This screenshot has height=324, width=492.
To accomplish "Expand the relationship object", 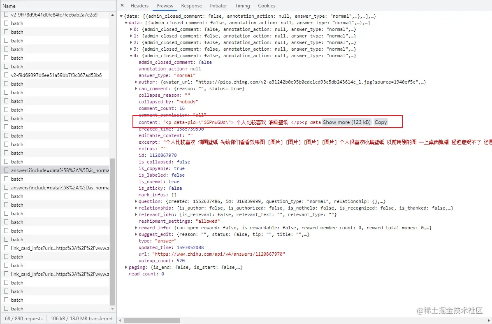I will pyautogui.click(x=136, y=208).
